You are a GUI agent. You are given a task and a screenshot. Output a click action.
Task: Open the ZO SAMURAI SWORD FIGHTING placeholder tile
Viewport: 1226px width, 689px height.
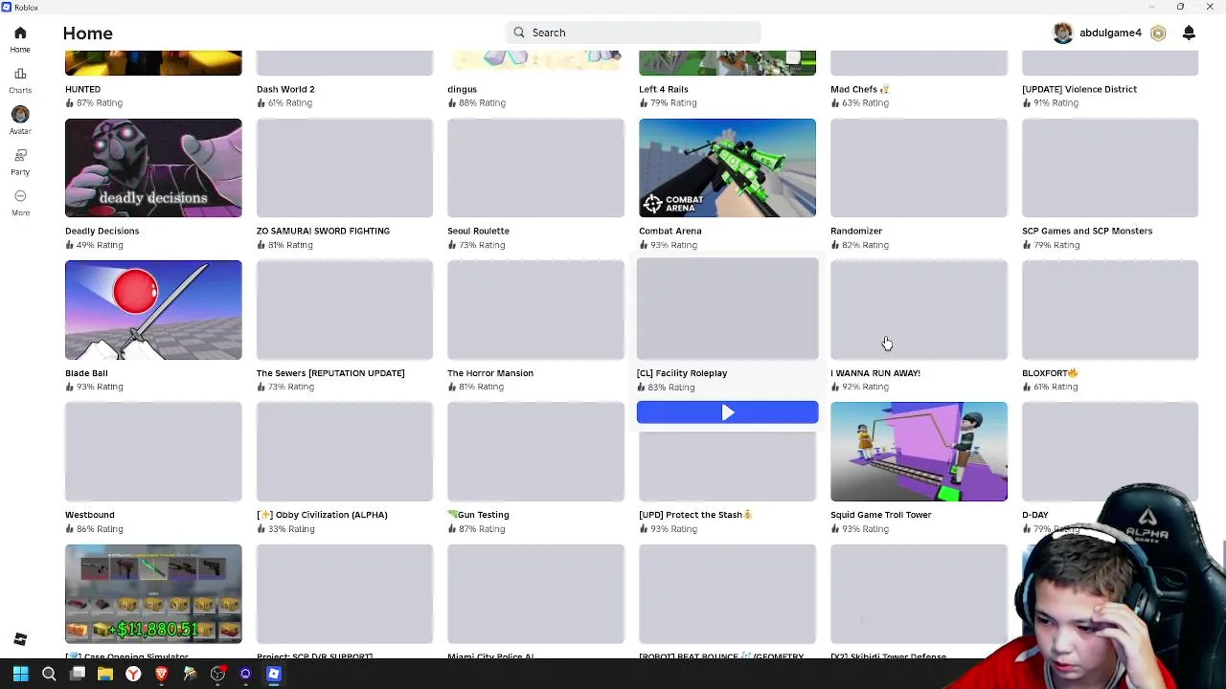click(345, 167)
